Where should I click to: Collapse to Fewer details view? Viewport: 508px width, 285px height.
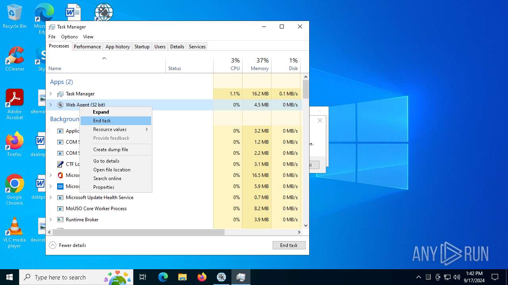(67, 245)
